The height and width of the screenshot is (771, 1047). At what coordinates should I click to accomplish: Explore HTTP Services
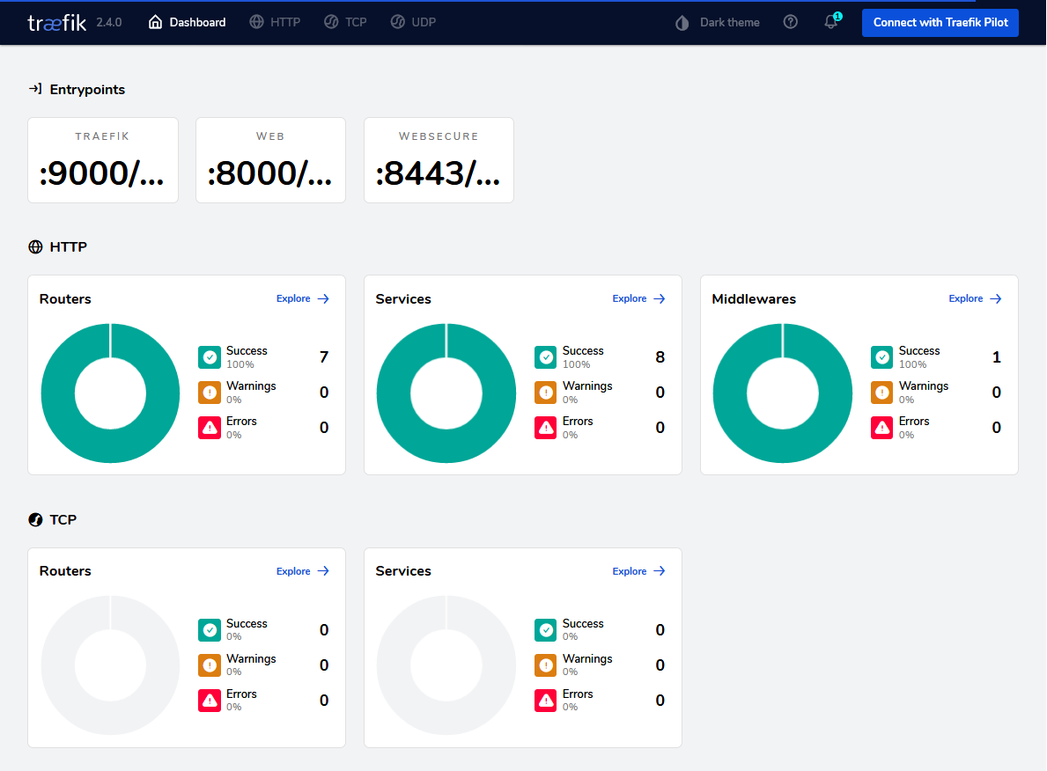[639, 298]
